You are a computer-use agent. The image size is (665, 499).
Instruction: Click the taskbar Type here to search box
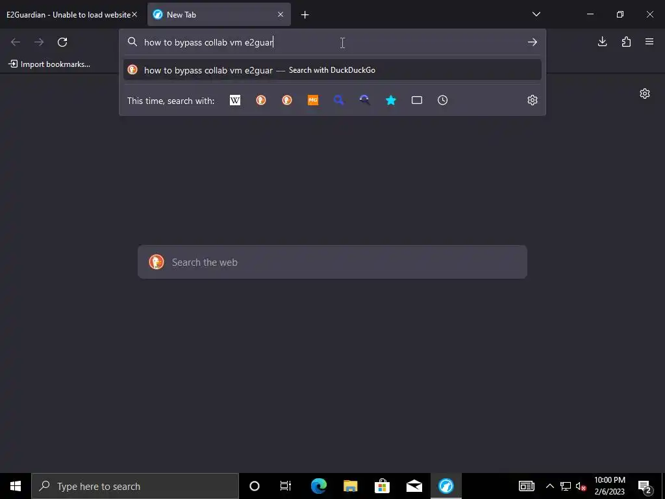135,486
